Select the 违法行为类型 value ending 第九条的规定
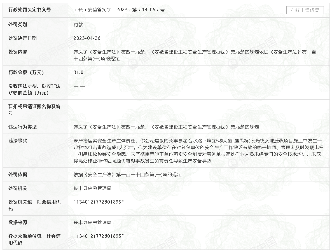 point(166,127)
